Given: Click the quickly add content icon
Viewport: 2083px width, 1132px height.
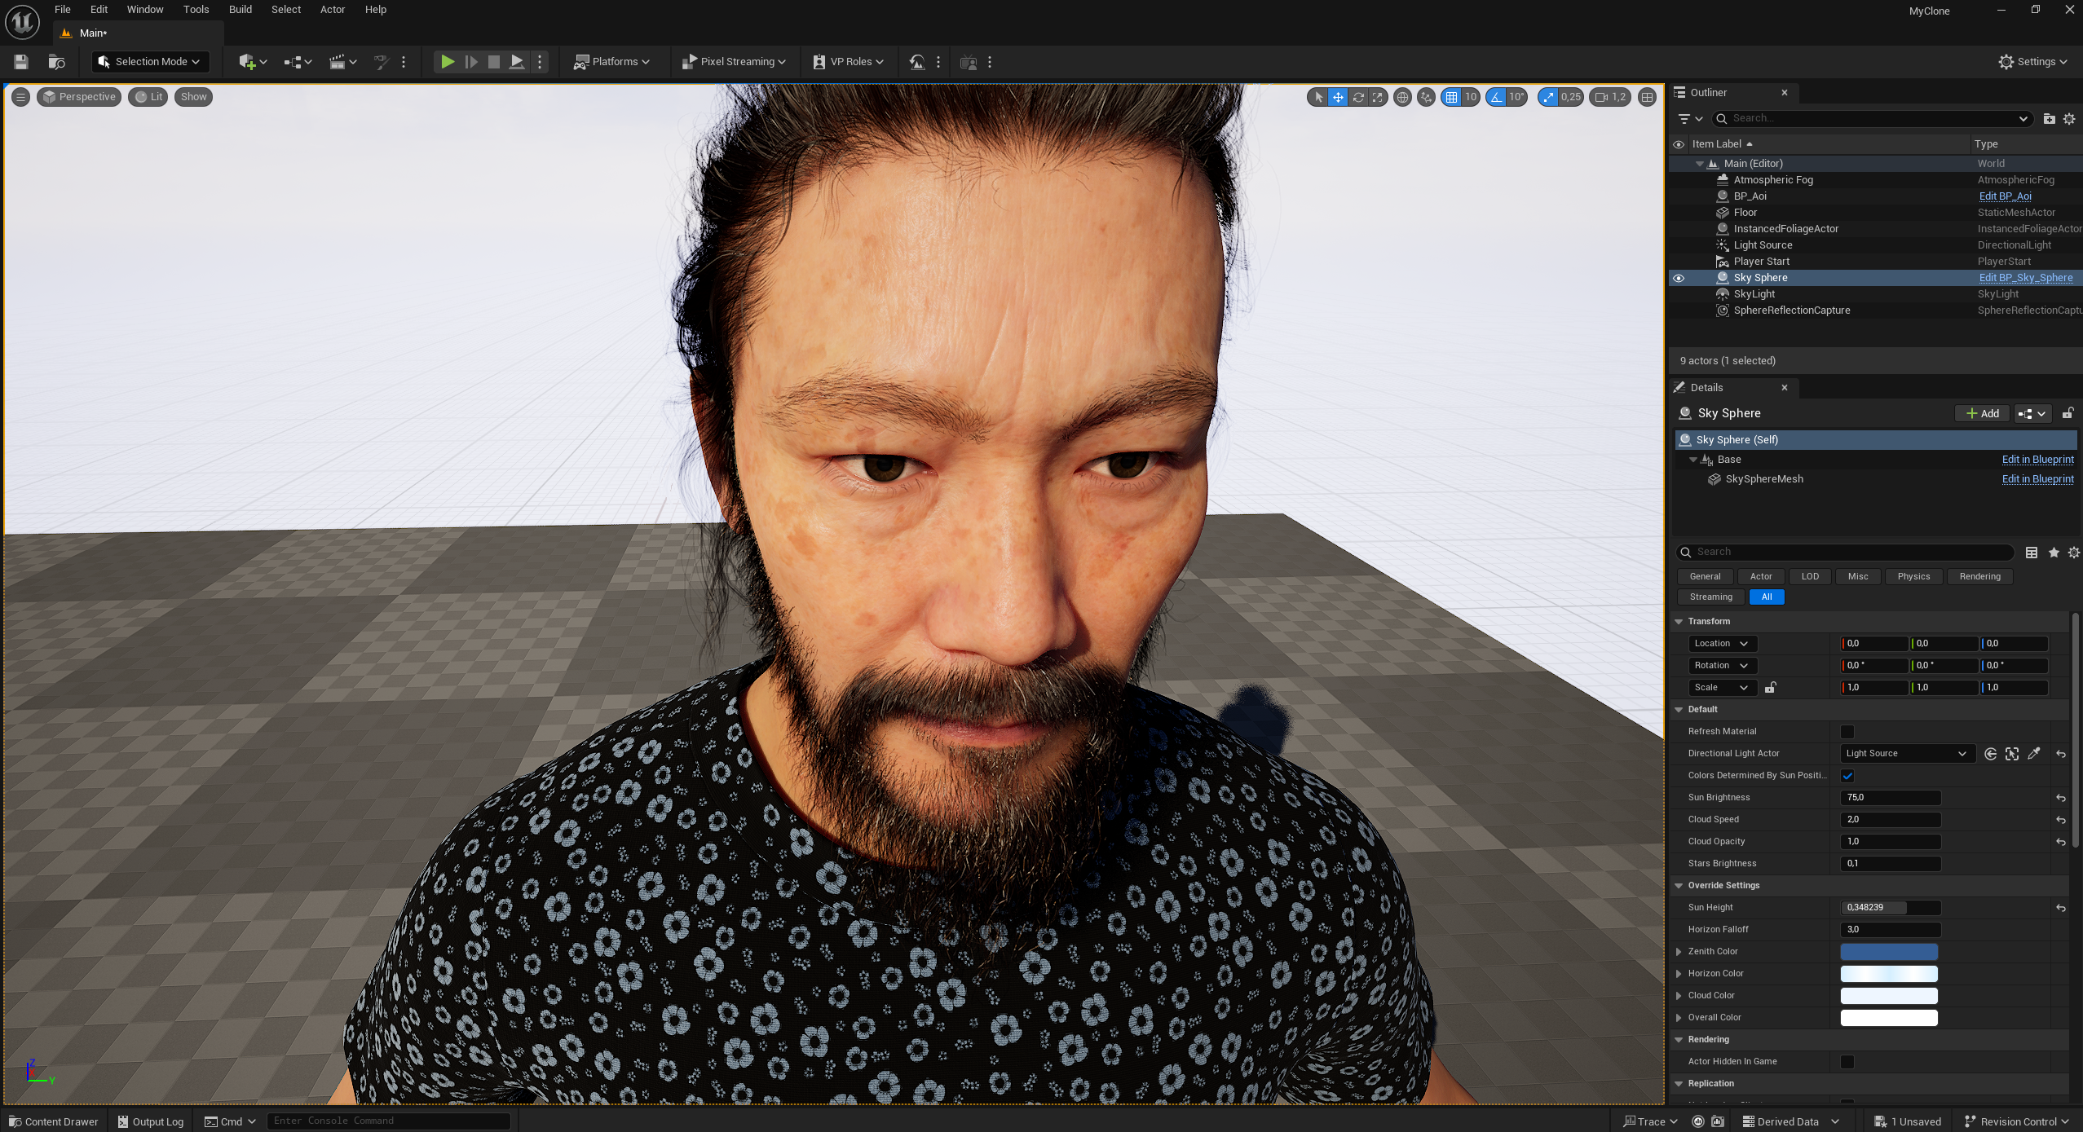Looking at the screenshot, I should (248, 62).
